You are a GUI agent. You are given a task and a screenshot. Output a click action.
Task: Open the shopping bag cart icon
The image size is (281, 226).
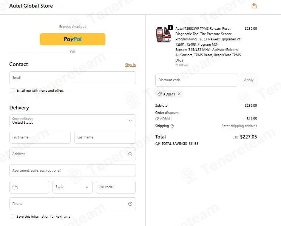(x=254, y=6)
